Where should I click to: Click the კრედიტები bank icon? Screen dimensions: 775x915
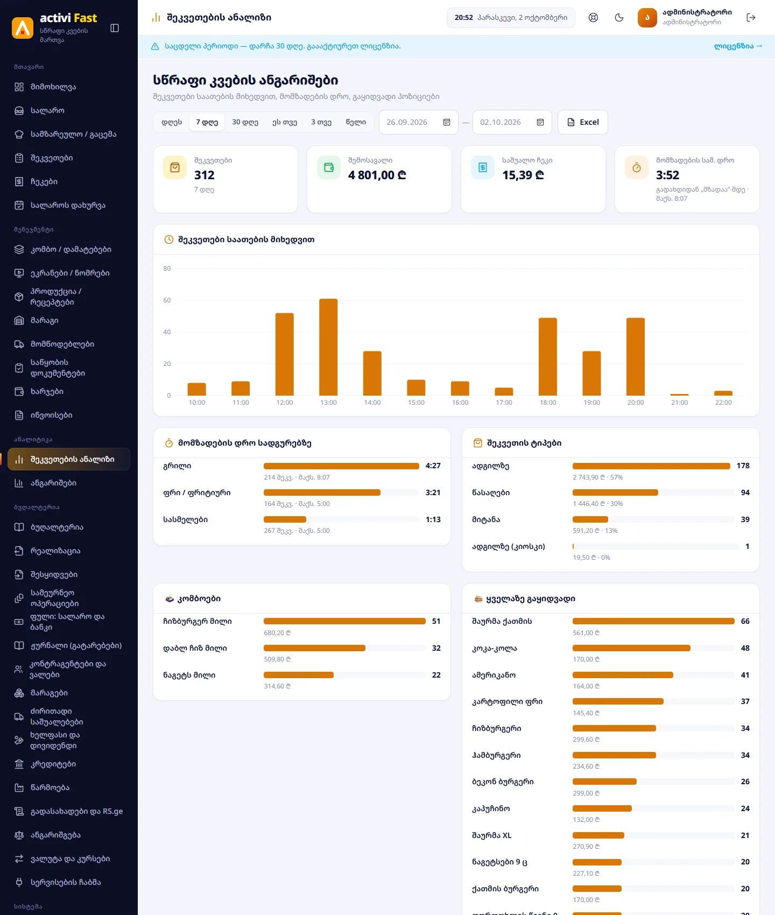[19, 764]
